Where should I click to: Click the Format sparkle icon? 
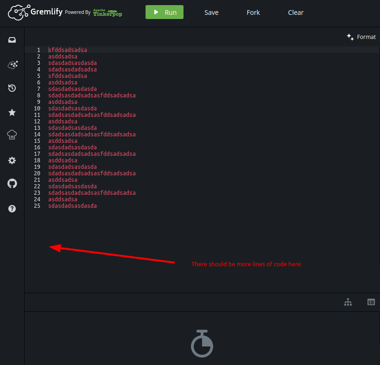click(350, 37)
